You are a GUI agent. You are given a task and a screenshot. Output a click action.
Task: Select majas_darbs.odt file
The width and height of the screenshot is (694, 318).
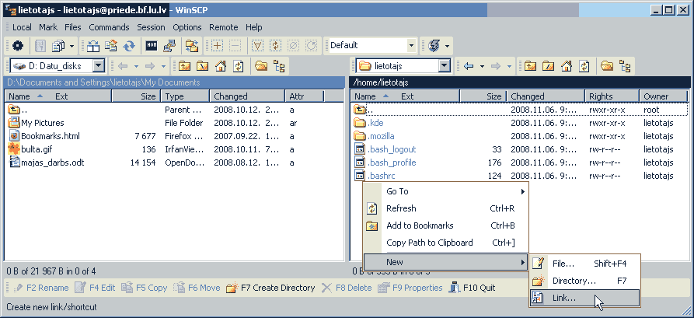53,162
